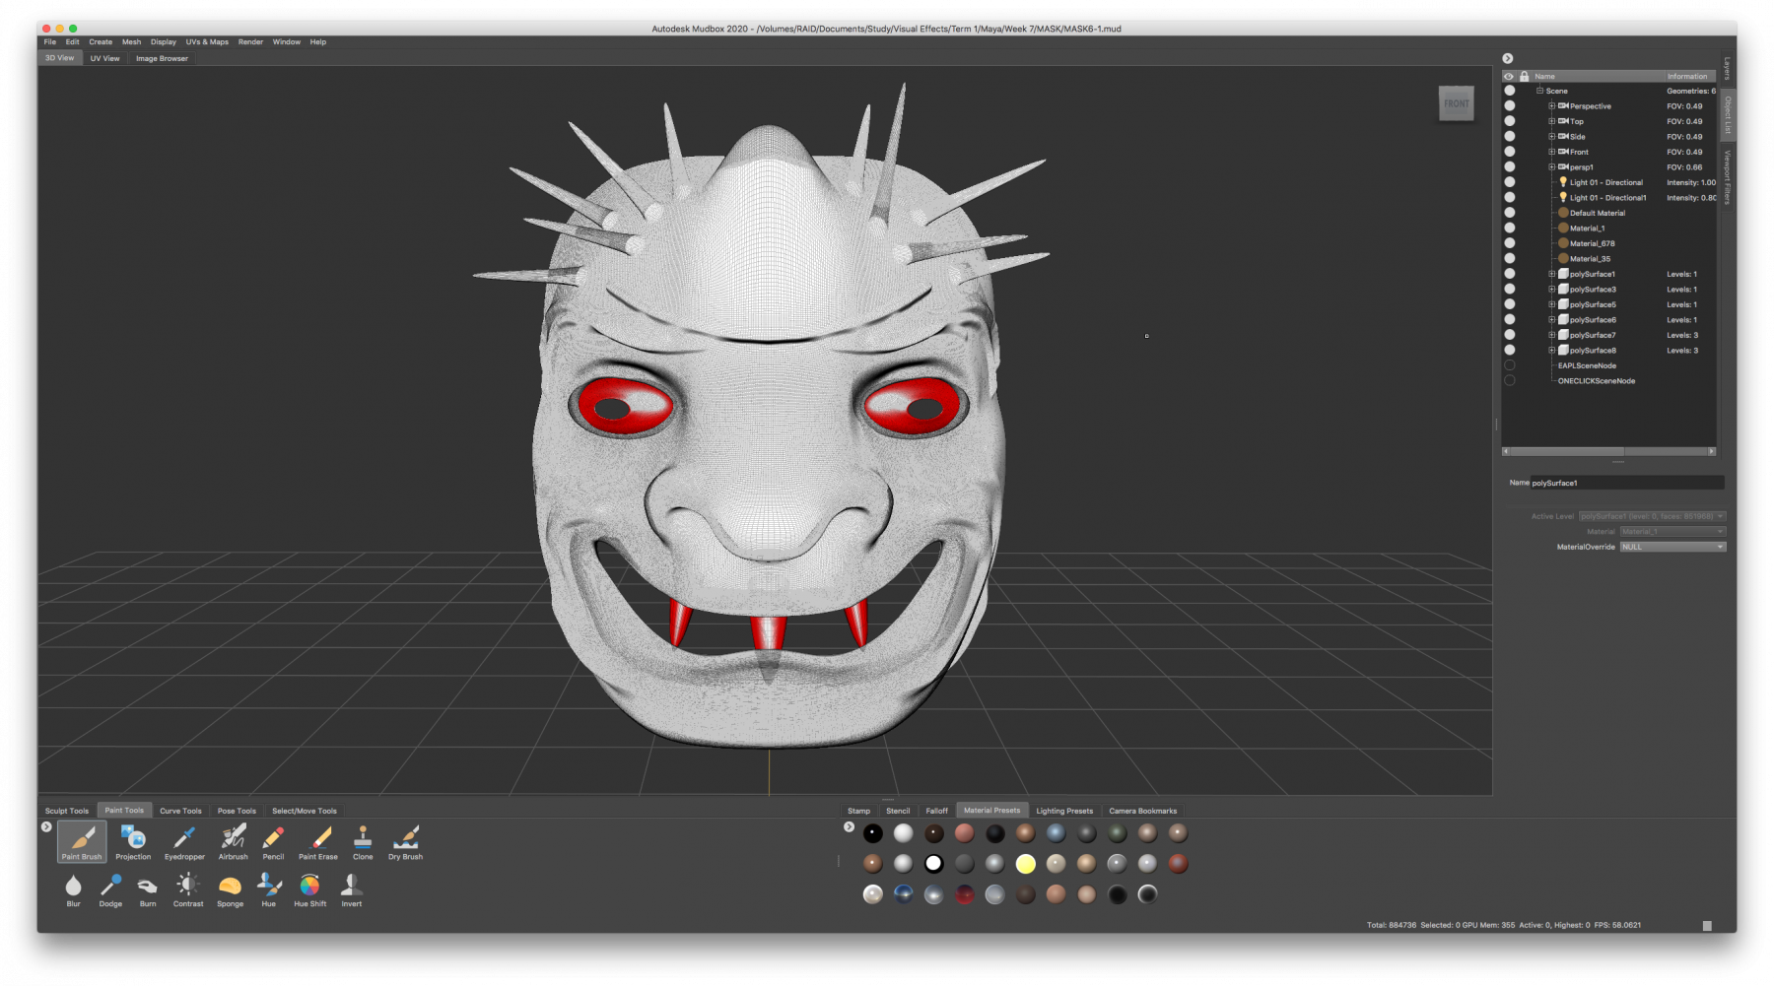Select the Burn tool
This screenshot has height=986, width=1774.
[x=148, y=889]
